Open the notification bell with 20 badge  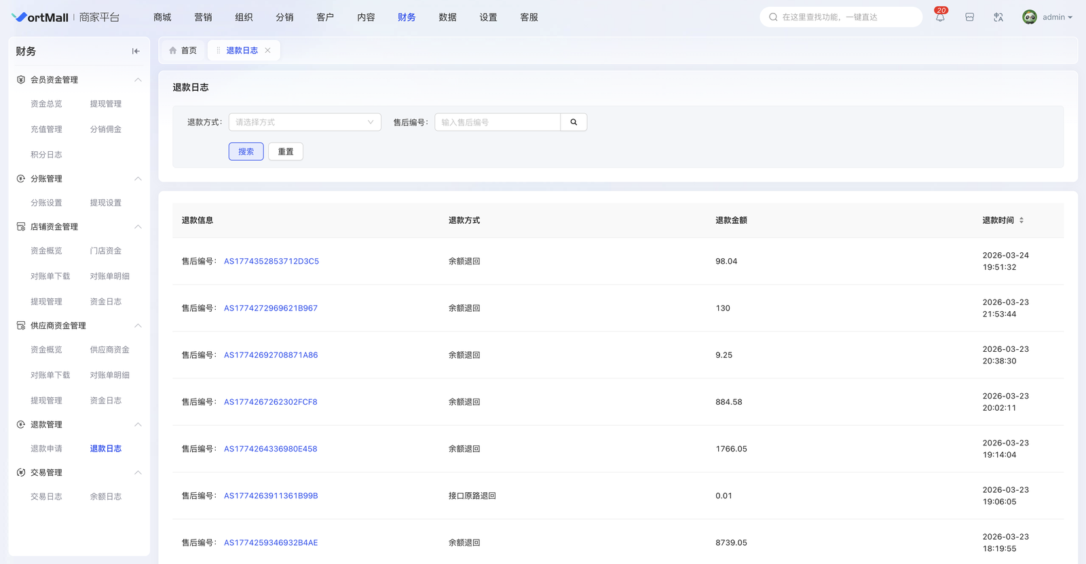click(x=940, y=18)
